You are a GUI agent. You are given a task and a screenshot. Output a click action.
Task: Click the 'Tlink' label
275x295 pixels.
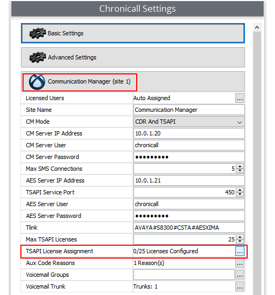tap(32, 228)
